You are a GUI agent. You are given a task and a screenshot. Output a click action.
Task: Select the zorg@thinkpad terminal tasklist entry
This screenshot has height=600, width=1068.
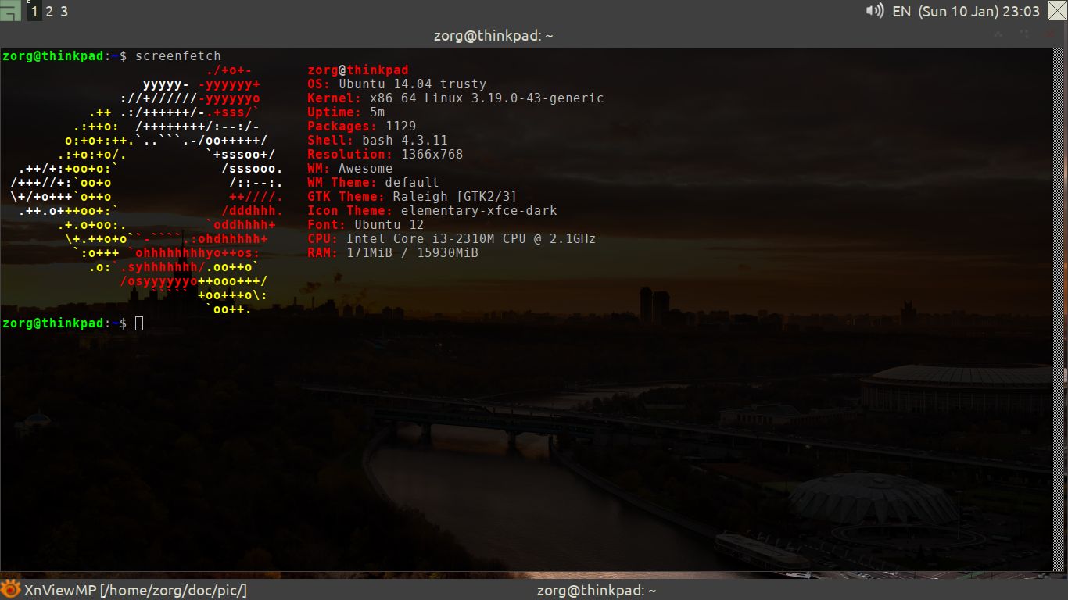pyautogui.click(x=596, y=590)
